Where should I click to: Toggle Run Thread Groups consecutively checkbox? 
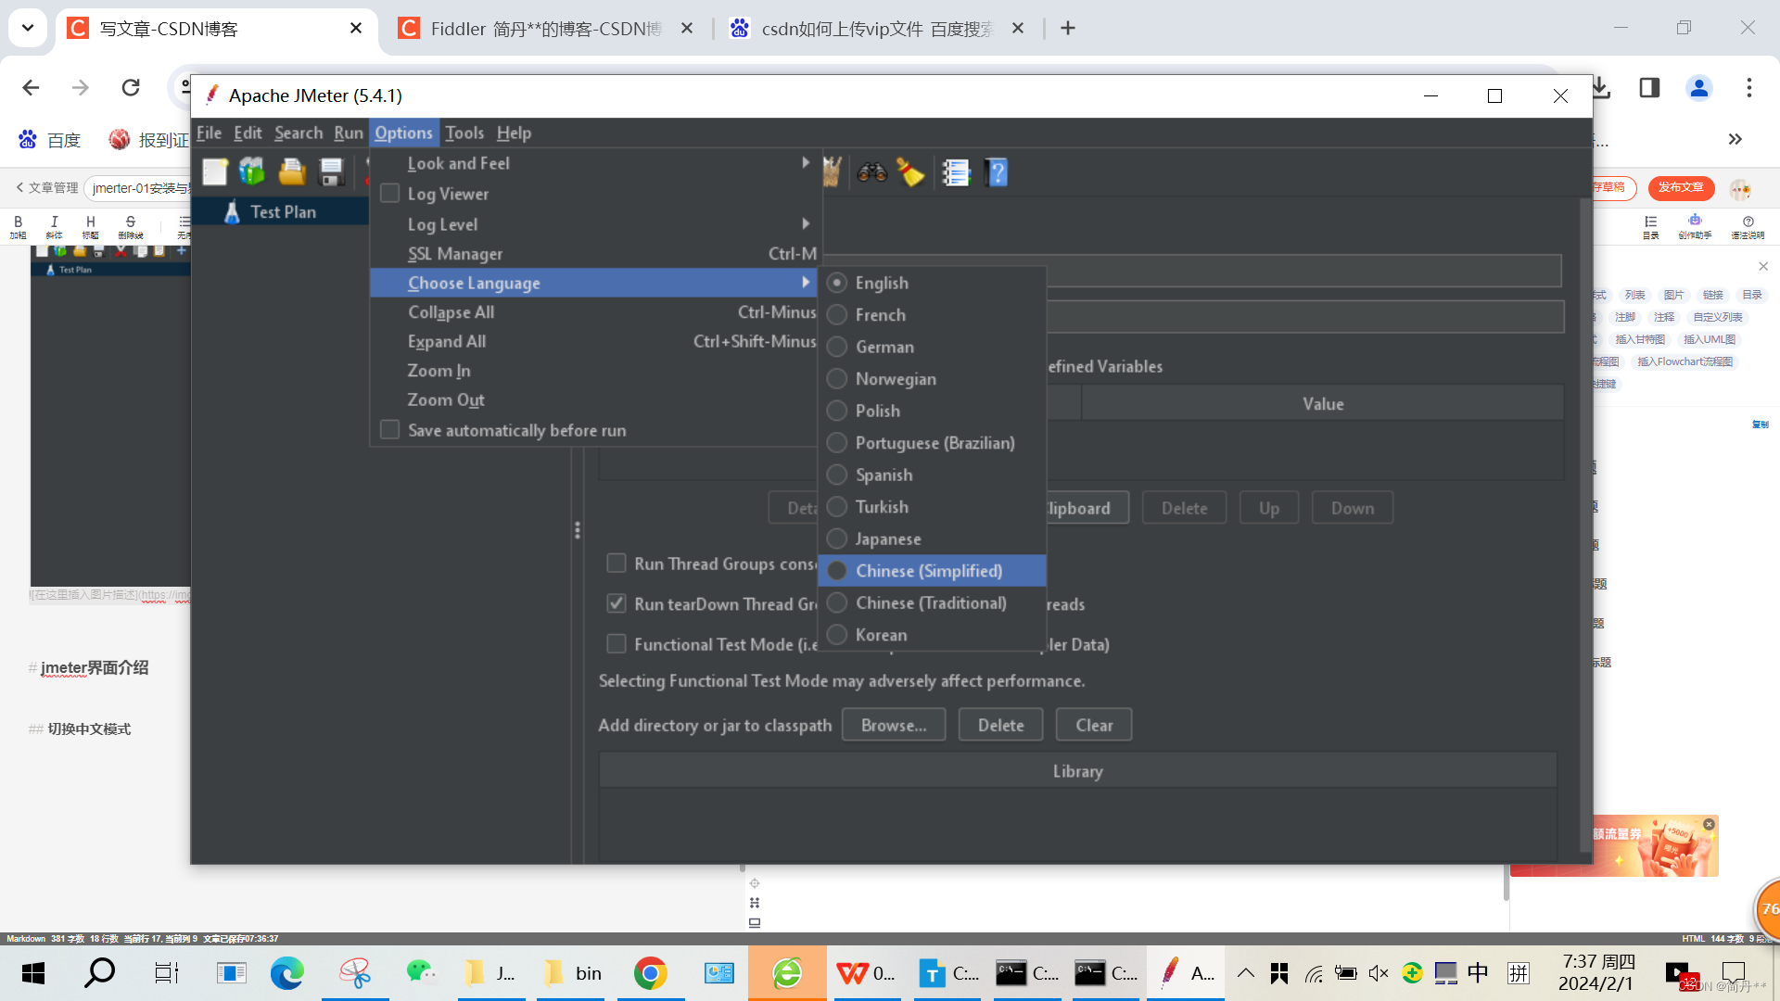click(617, 564)
